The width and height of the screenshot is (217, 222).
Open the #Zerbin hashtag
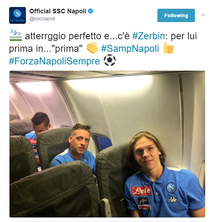pos(149,36)
